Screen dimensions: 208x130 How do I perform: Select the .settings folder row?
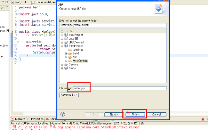78,50
